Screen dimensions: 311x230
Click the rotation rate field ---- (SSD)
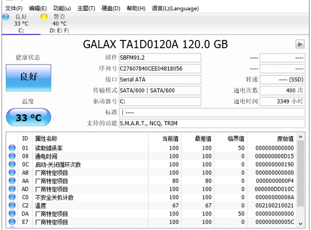[282, 79]
